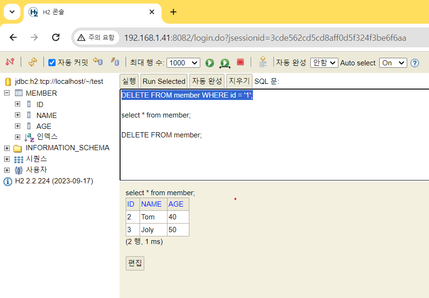
Task: Click the DELETE FROM member; line in editor
Action: click(x=161, y=135)
